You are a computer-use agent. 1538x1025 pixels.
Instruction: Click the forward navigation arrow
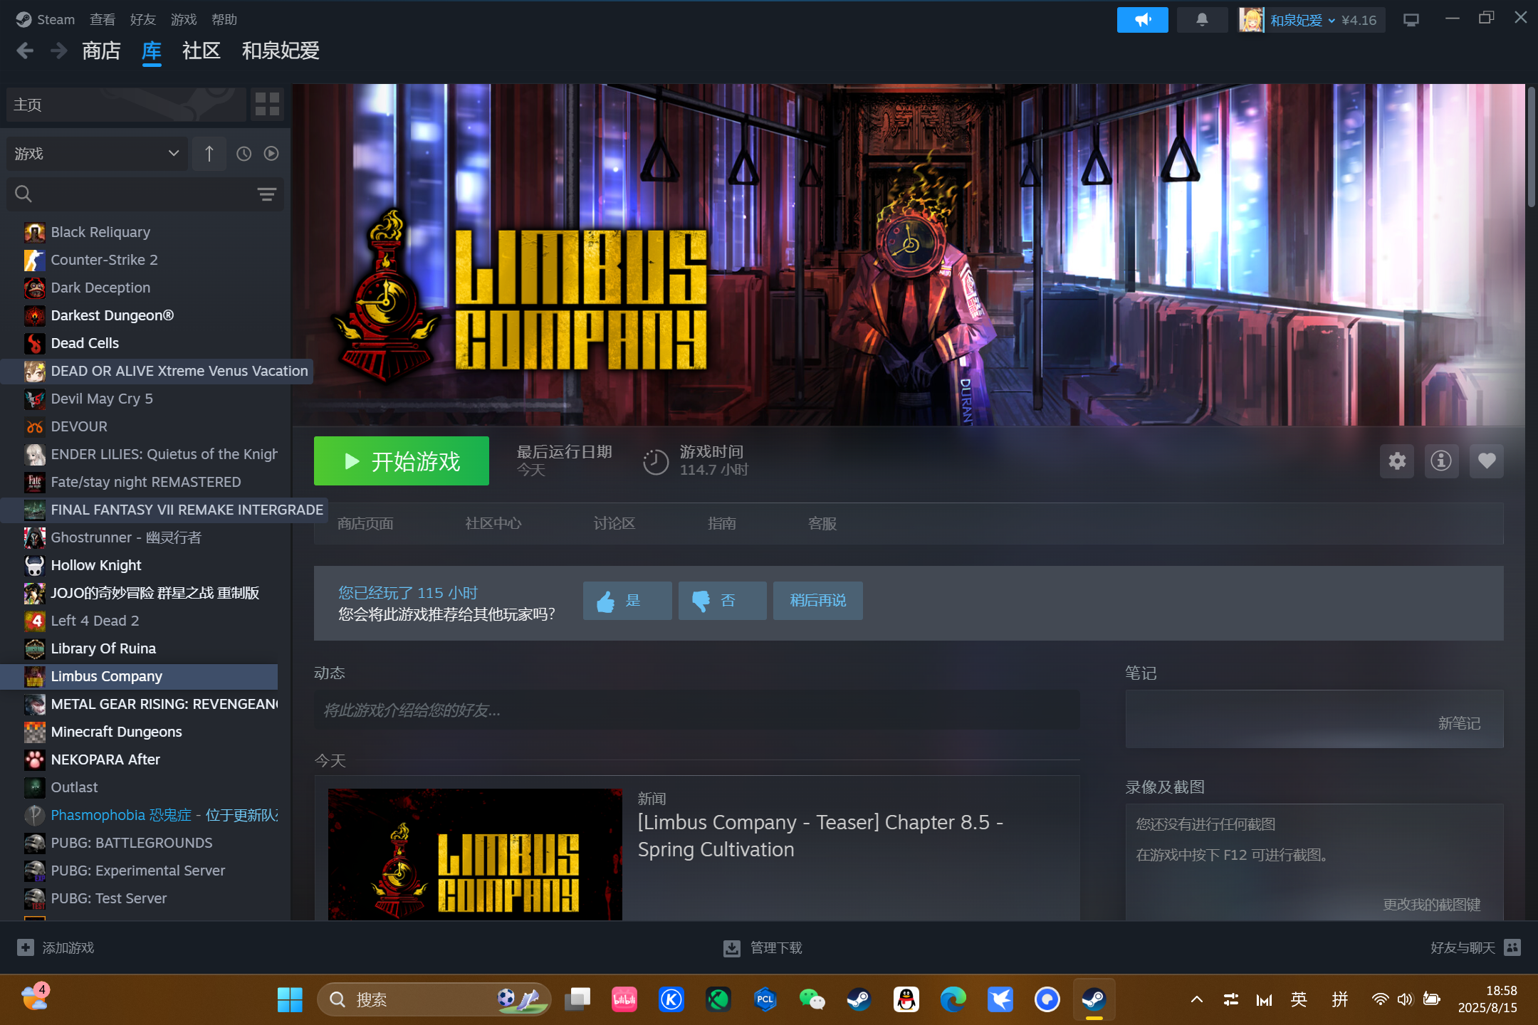(59, 51)
